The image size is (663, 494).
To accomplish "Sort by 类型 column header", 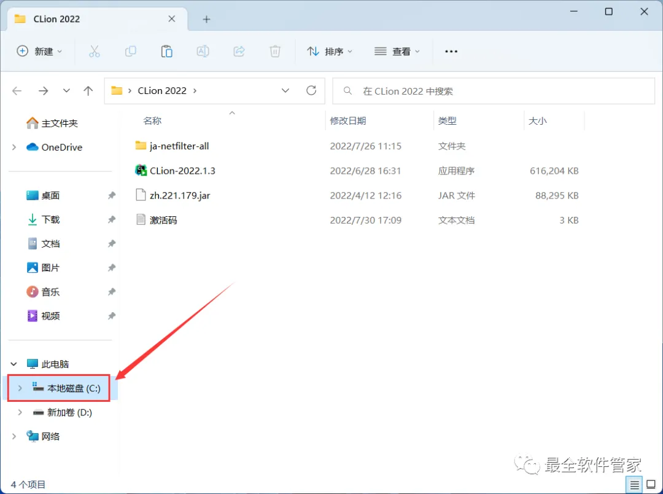I will [447, 120].
